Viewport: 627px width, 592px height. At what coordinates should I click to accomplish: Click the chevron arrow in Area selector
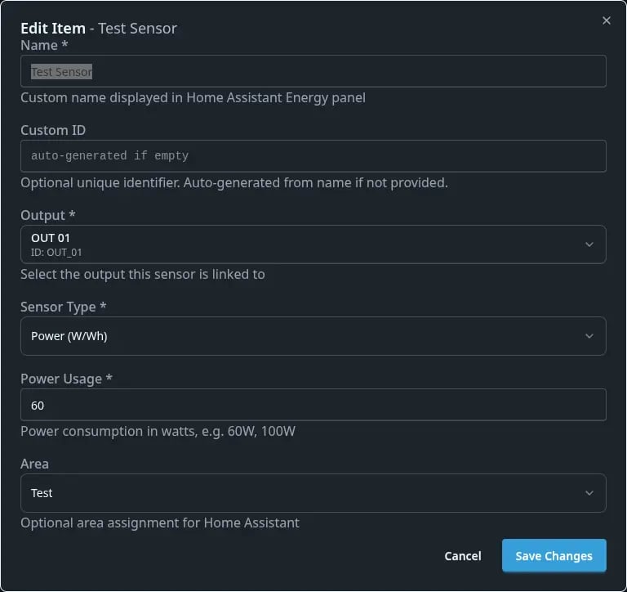589,493
